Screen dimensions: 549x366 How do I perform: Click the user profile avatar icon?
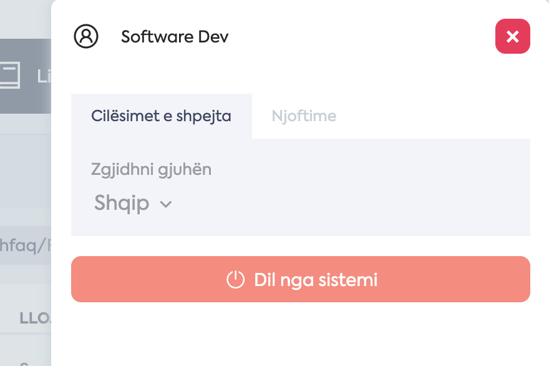click(86, 36)
